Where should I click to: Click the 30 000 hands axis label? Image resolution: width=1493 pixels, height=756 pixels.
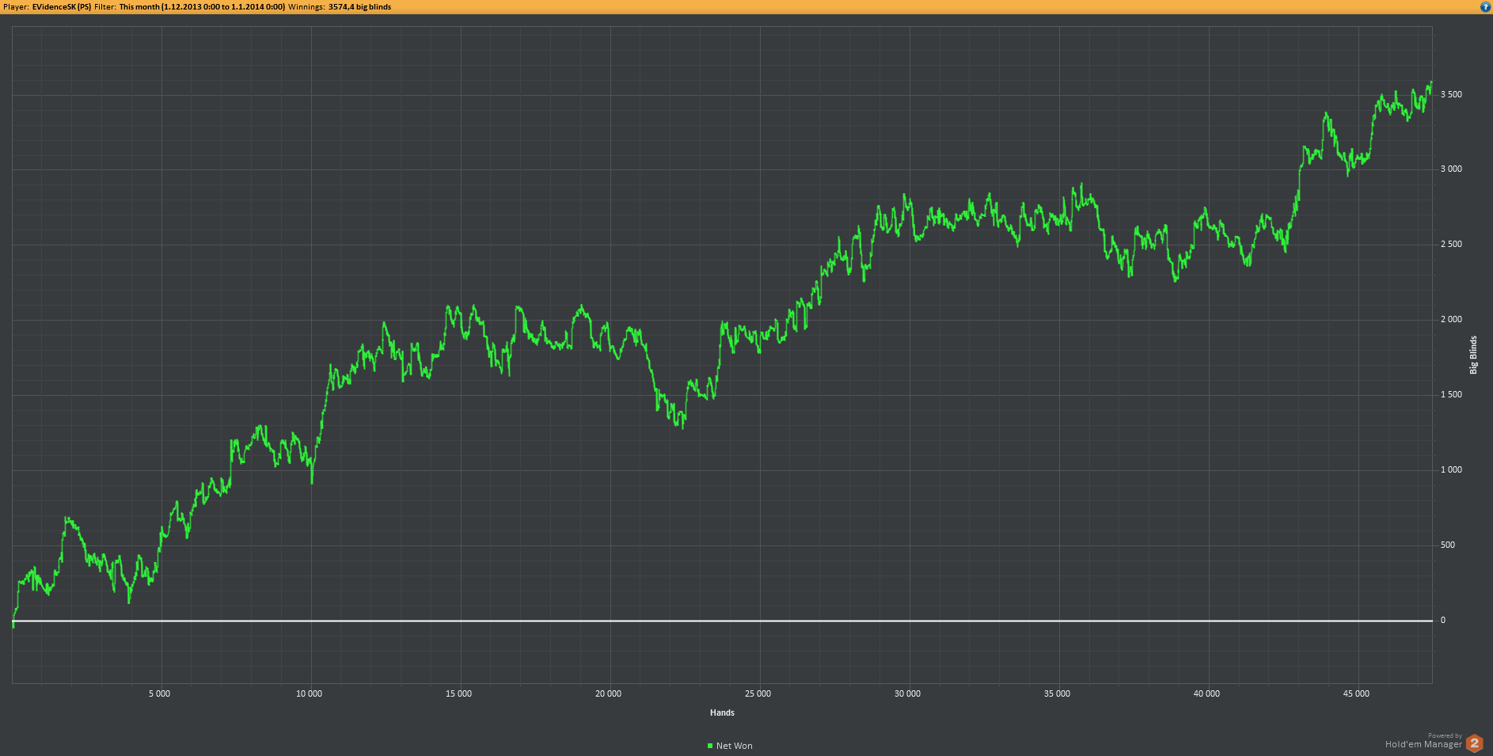(907, 693)
